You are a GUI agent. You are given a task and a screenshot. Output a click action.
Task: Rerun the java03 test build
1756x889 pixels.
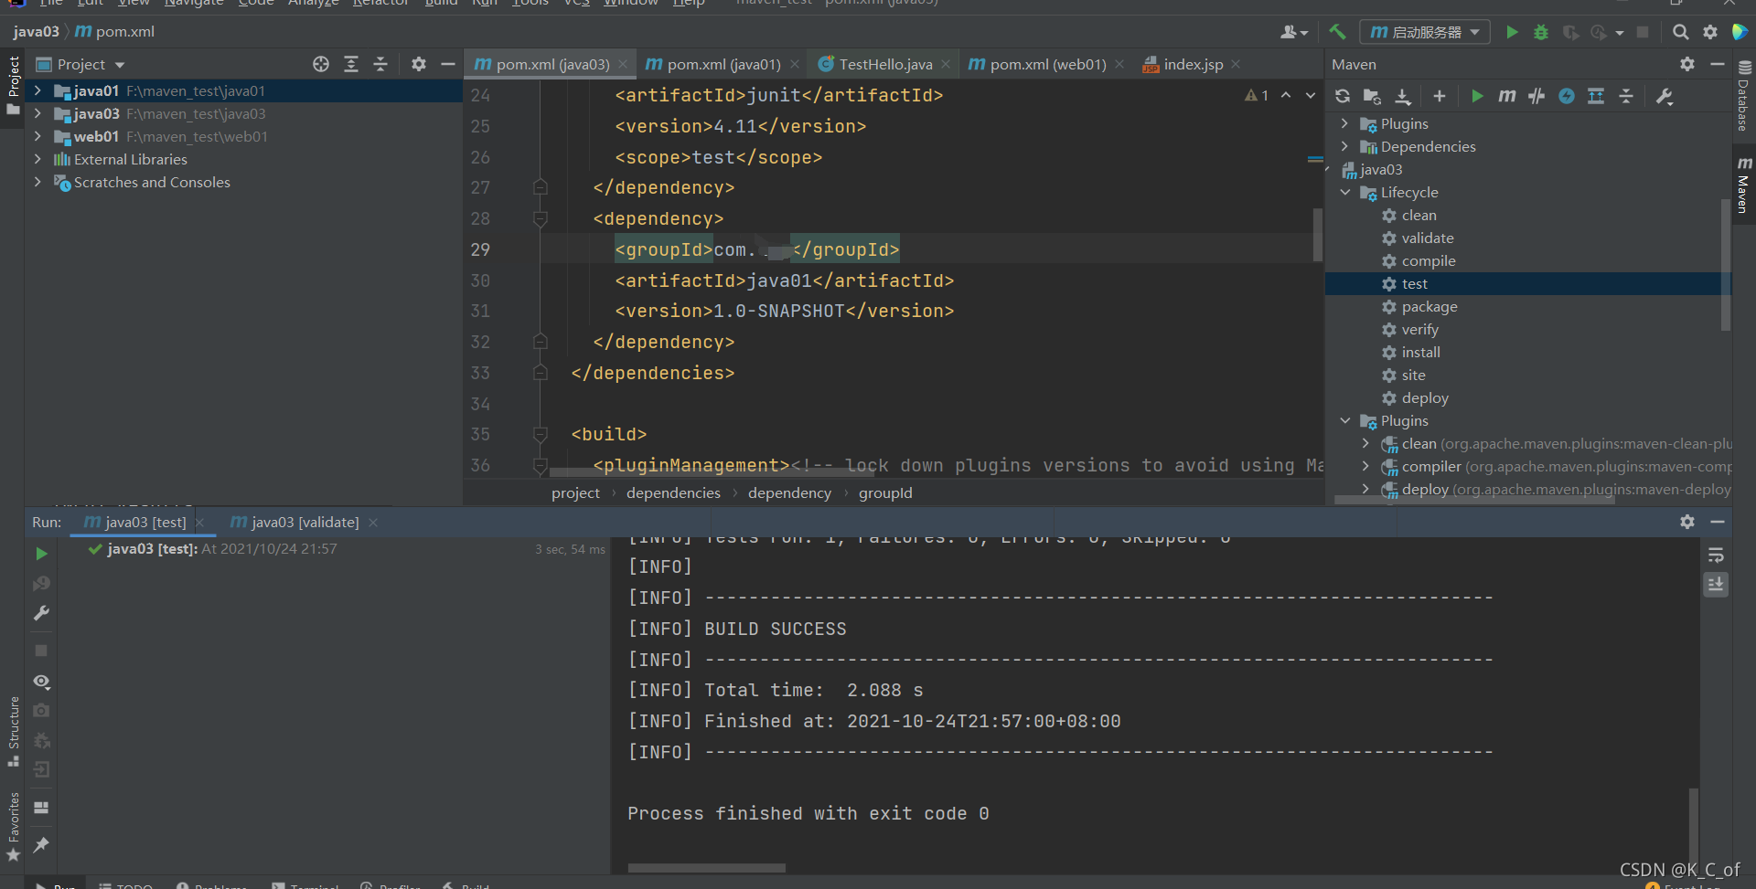[x=41, y=554]
